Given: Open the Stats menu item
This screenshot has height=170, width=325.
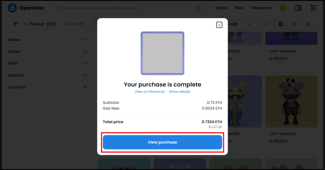Looking at the screenshot, I should 239,8.
